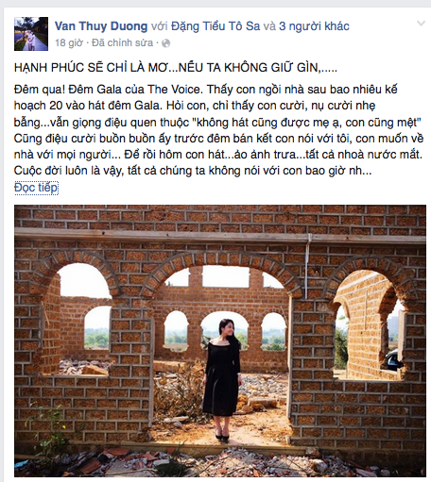The height and width of the screenshot is (482, 431).
Task: Open Van Thuy Duong's profile picture
Action: [31, 34]
